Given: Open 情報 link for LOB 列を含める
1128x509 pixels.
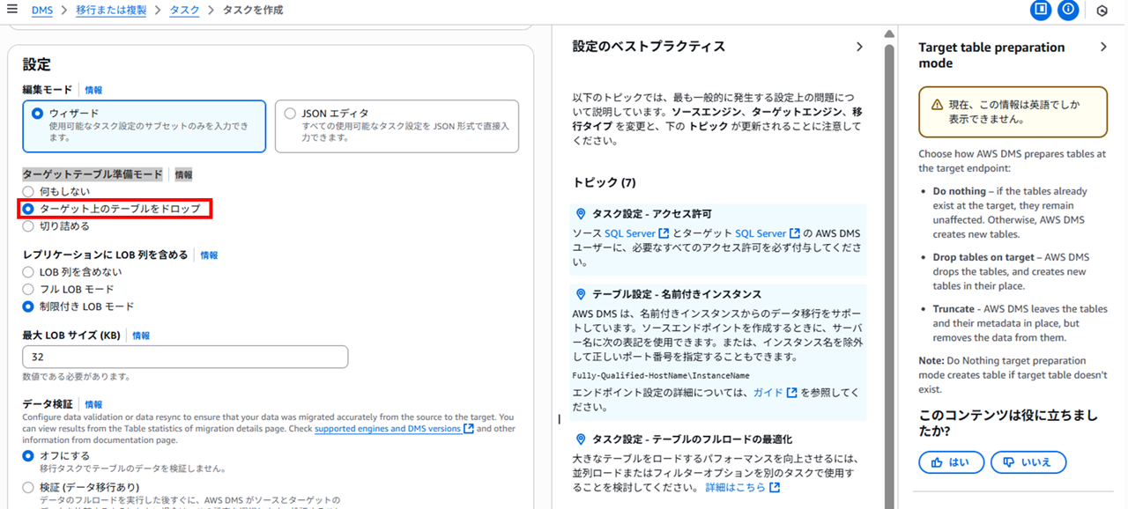Looking at the screenshot, I should (x=209, y=255).
